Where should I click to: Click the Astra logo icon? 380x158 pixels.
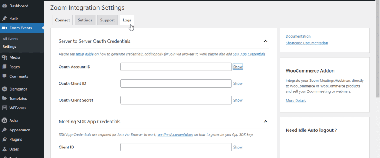pyautogui.click(x=4, y=120)
